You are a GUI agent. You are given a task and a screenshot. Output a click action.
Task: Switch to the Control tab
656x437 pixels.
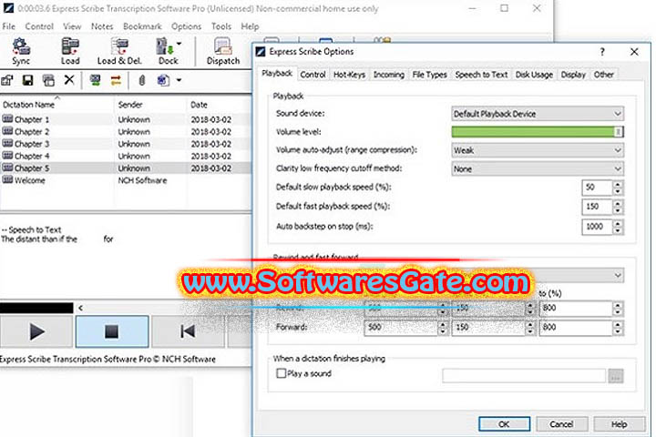coord(313,75)
